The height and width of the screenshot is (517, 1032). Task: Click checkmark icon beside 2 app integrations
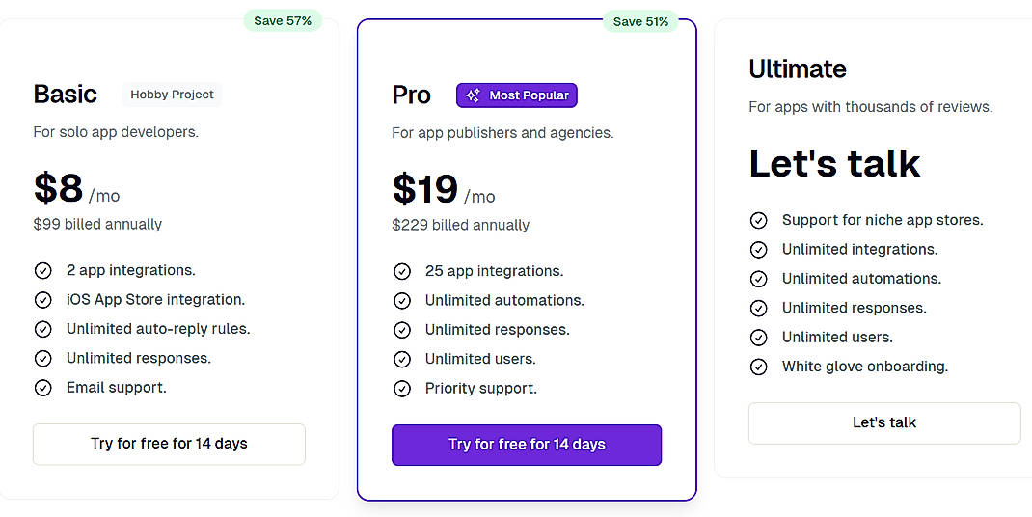(x=42, y=271)
